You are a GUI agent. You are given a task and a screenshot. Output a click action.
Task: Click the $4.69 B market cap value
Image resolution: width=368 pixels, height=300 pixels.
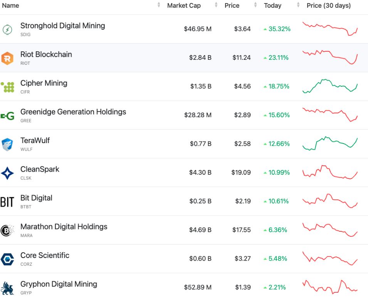200,230
